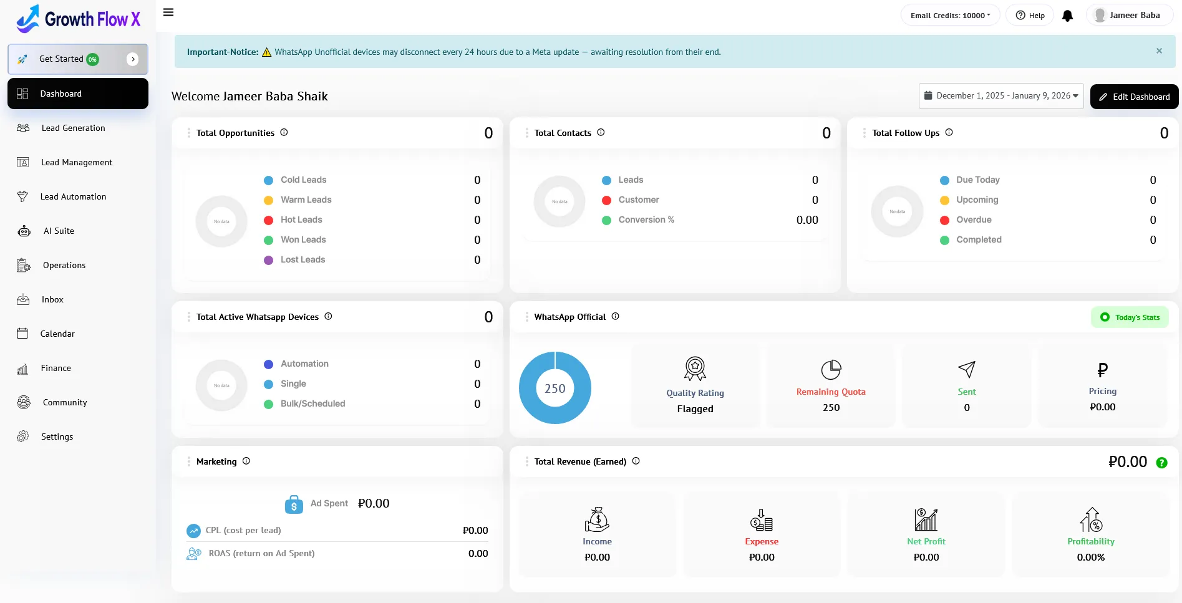This screenshot has width=1182, height=603.
Task: Click the green help icon near Total Revenue
Action: click(x=1161, y=463)
